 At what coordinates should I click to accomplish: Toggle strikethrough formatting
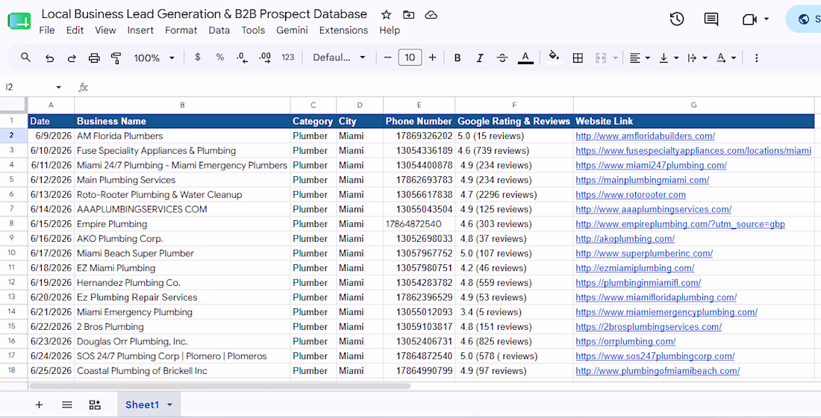(x=502, y=57)
